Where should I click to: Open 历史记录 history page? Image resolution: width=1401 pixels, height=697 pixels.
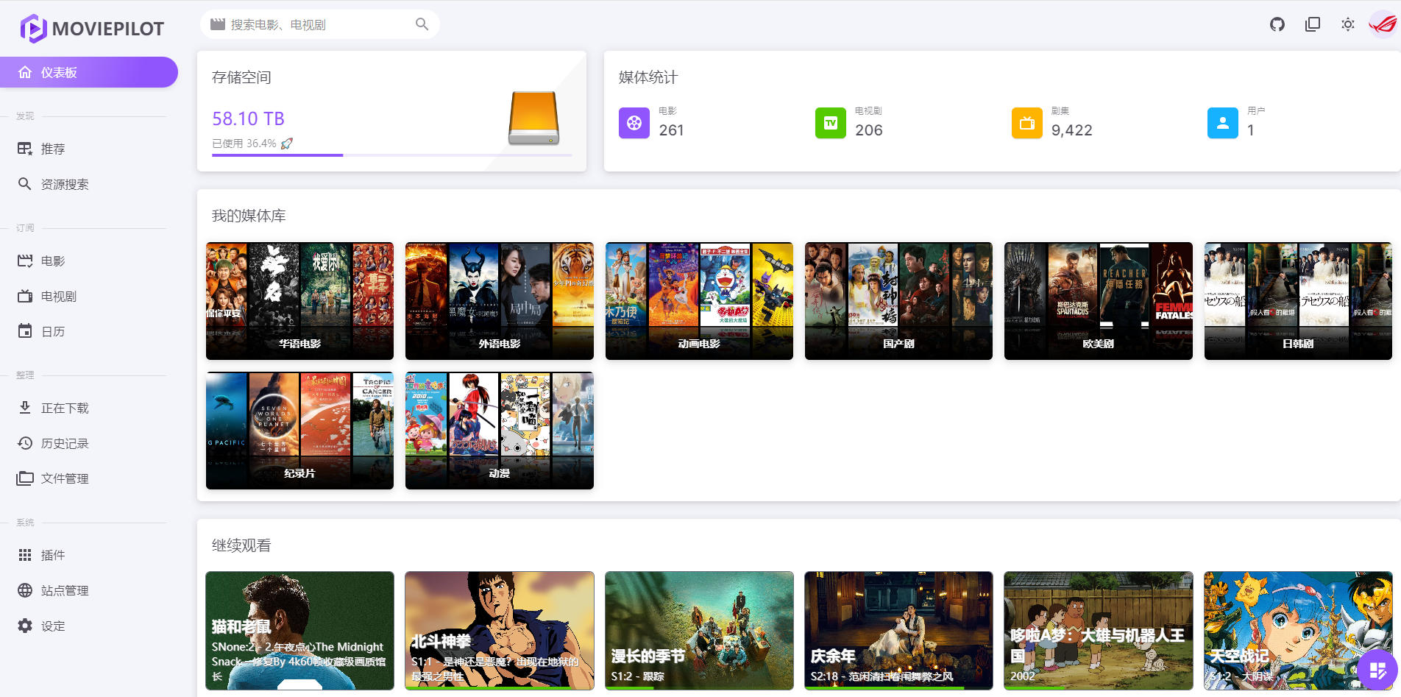[88, 443]
